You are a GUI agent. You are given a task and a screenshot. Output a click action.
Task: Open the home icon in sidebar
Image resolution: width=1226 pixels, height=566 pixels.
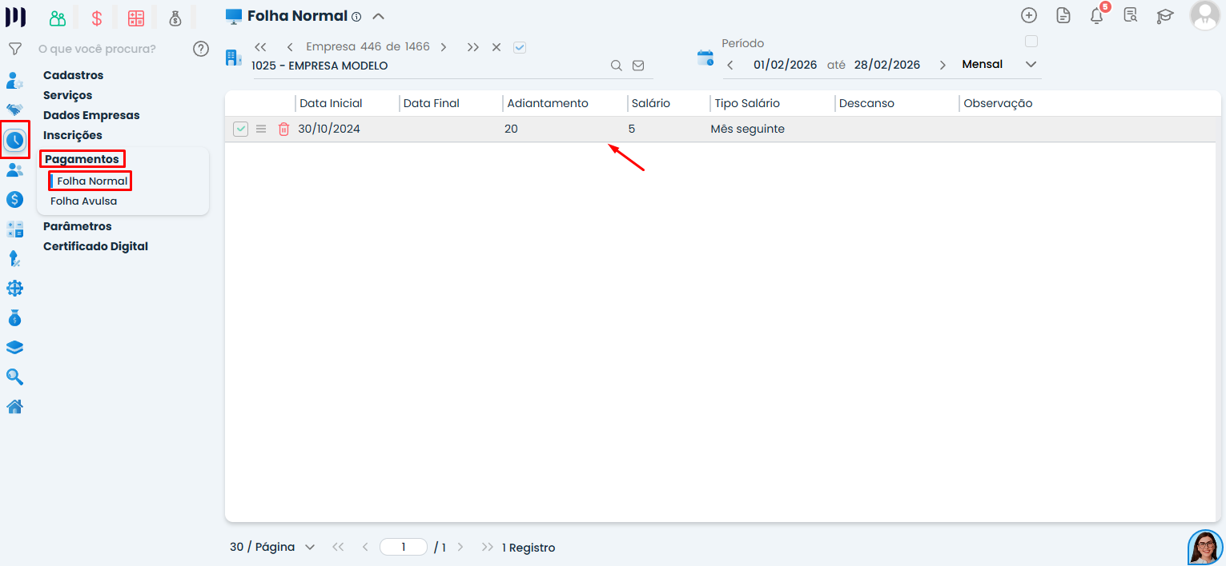pos(14,407)
